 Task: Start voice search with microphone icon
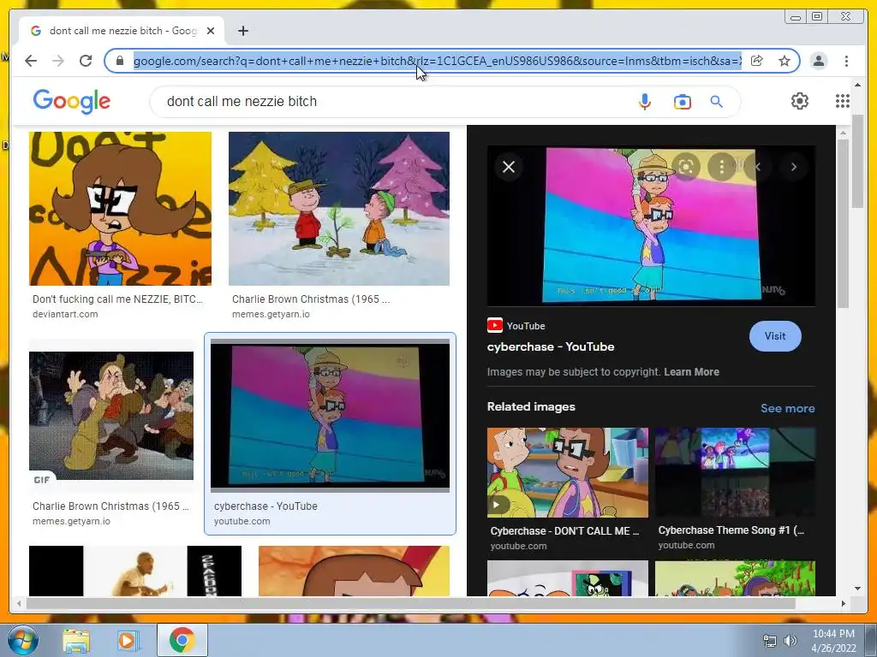[x=644, y=101]
